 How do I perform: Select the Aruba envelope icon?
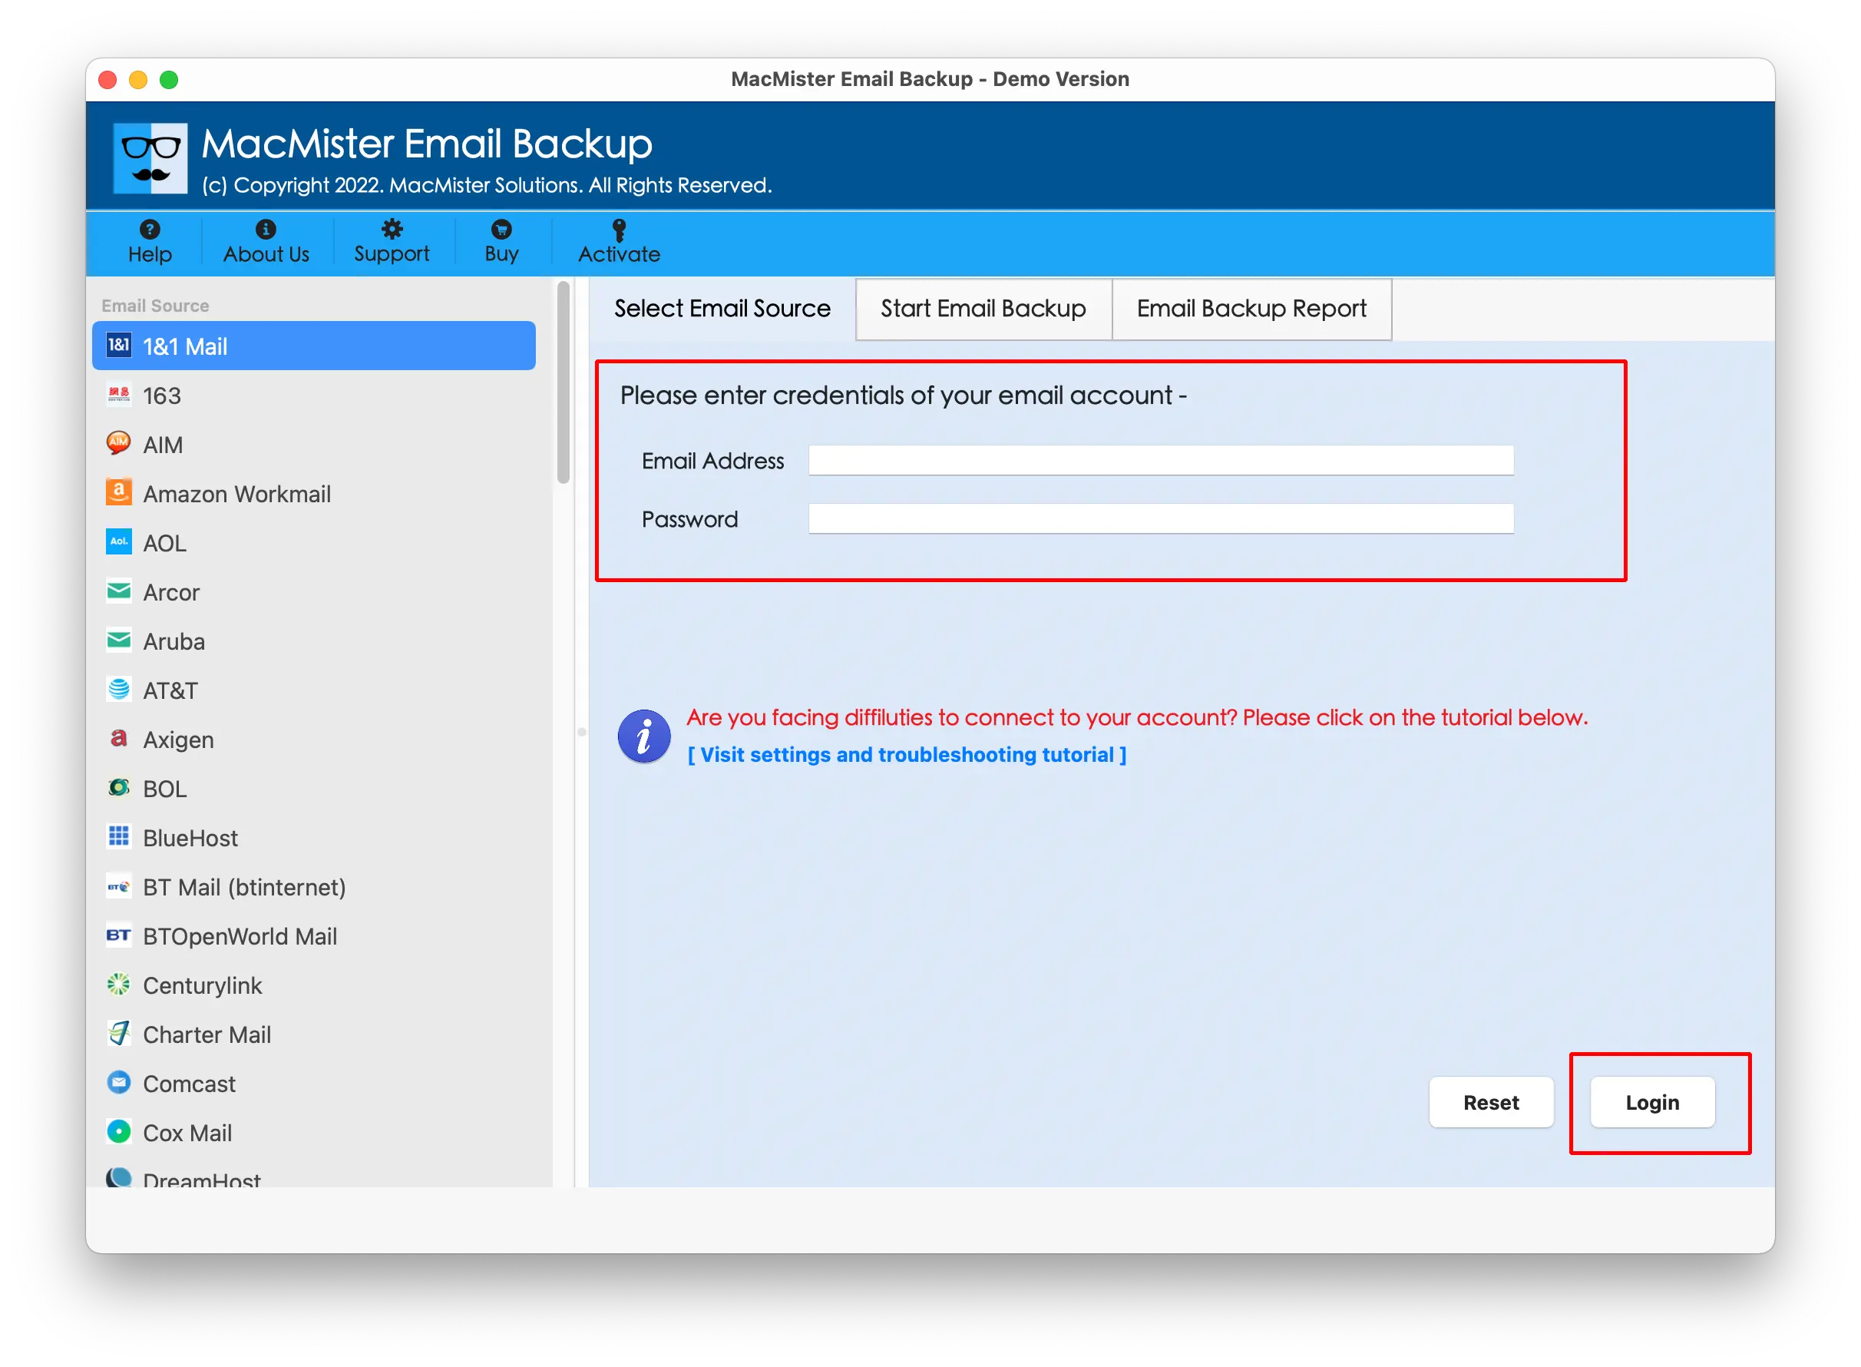pos(118,640)
